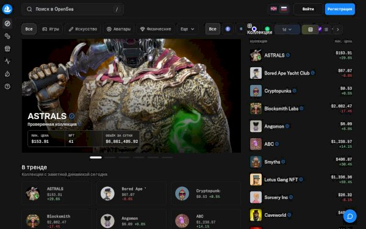
Task: Click verified badge next to ASTRALS hero title
Action: point(71,116)
